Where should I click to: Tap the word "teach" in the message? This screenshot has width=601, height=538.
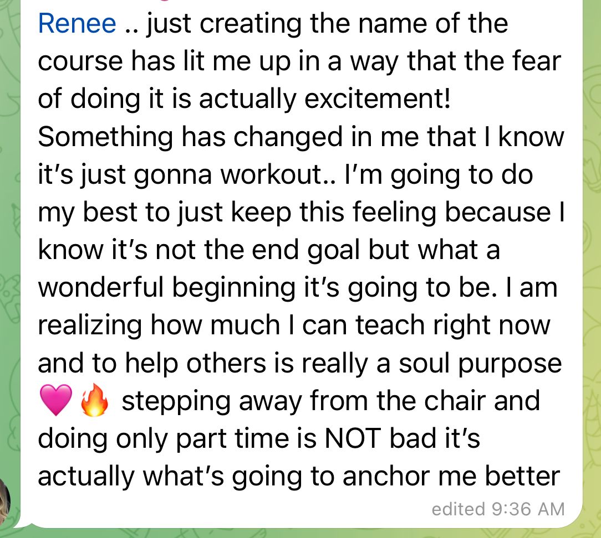[390, 325]
